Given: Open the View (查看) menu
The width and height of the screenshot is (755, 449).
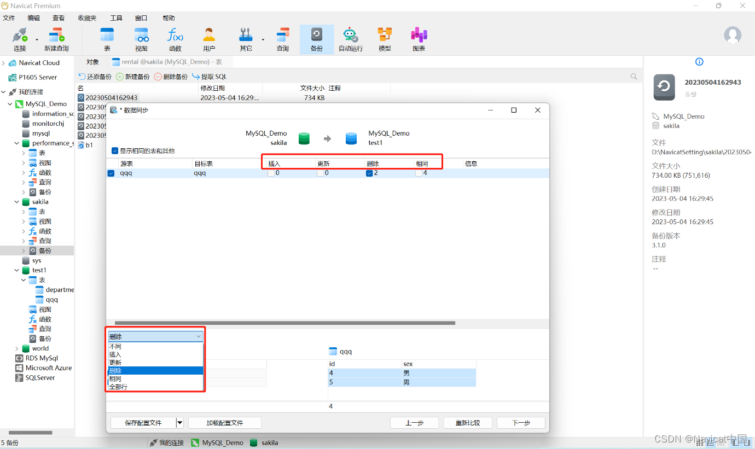Looking at the screenshot, I should click(59, 18).
